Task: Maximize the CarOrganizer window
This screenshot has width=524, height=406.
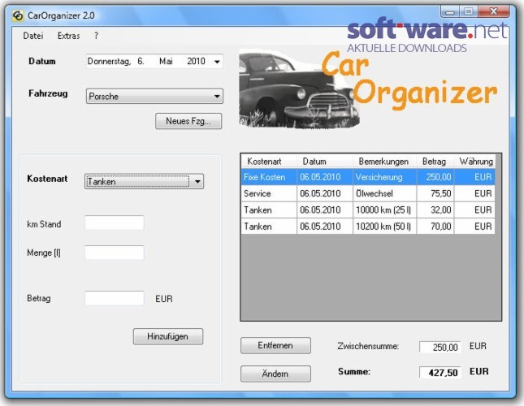Action: pos(469,11)
